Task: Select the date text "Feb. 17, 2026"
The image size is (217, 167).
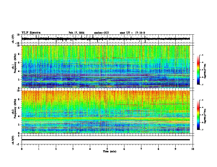Action: (76, 33)
